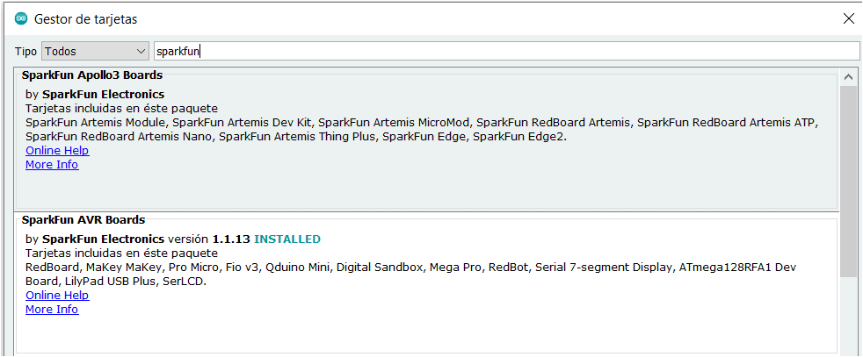Select the SparkFun AVR Boards package heading

point(83,220)
